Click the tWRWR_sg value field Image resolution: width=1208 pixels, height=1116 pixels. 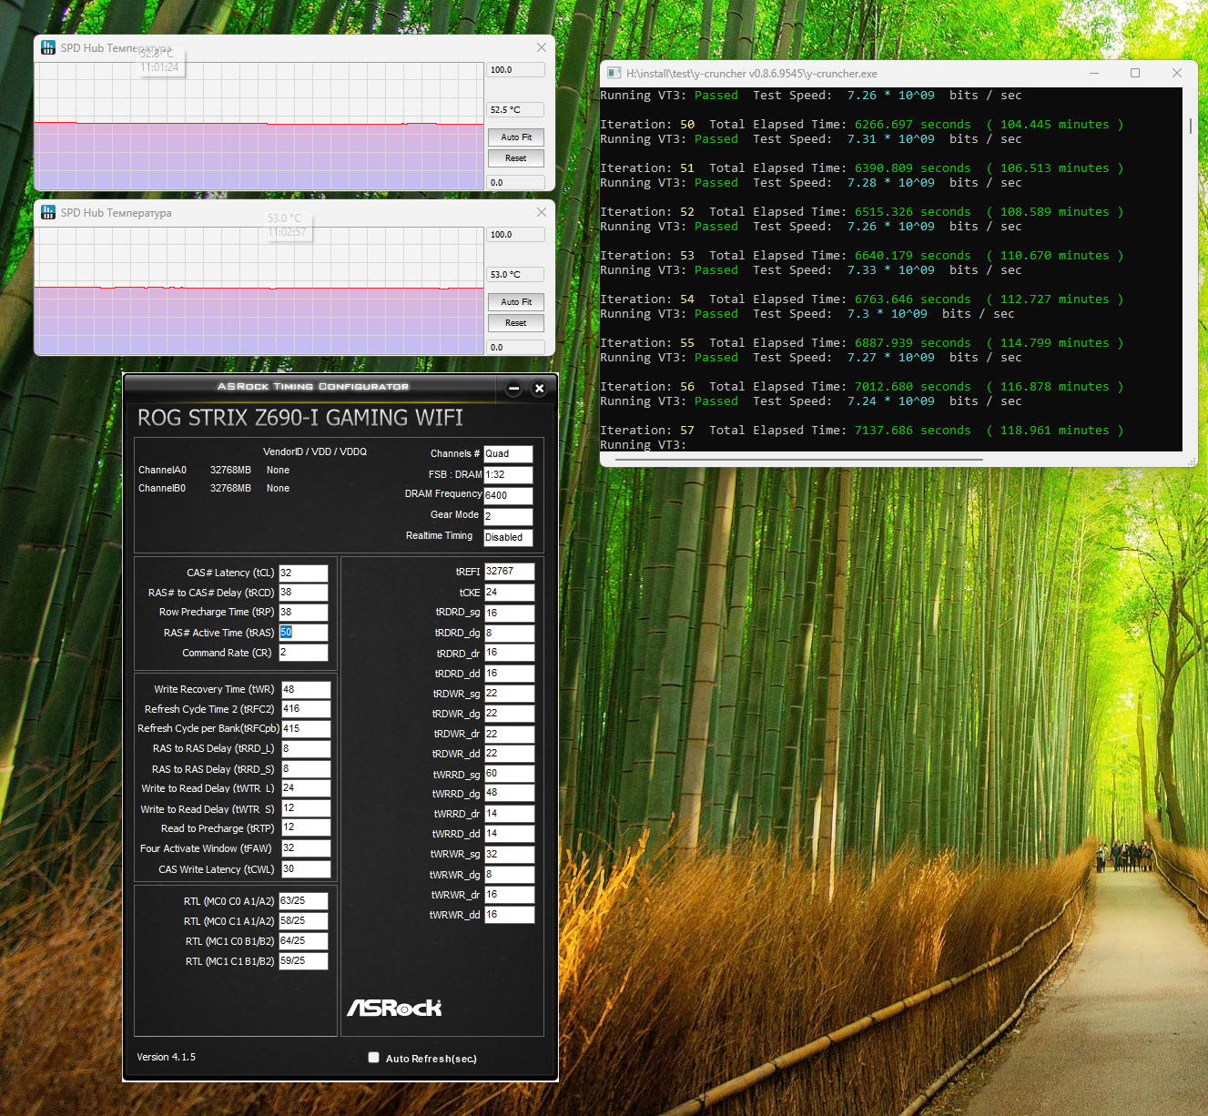(x=509, y=855)
